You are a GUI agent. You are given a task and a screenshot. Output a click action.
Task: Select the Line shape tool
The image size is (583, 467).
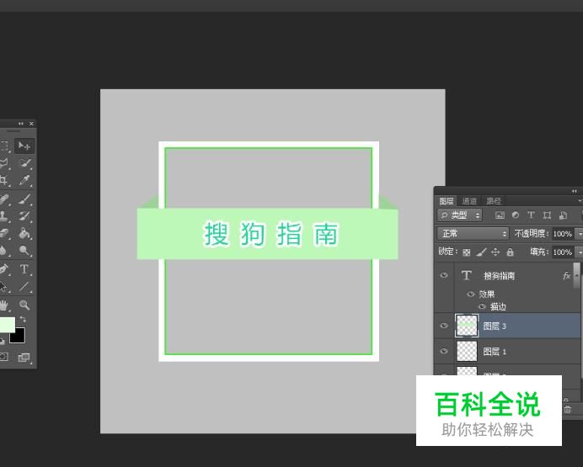(x=24, y=286)
